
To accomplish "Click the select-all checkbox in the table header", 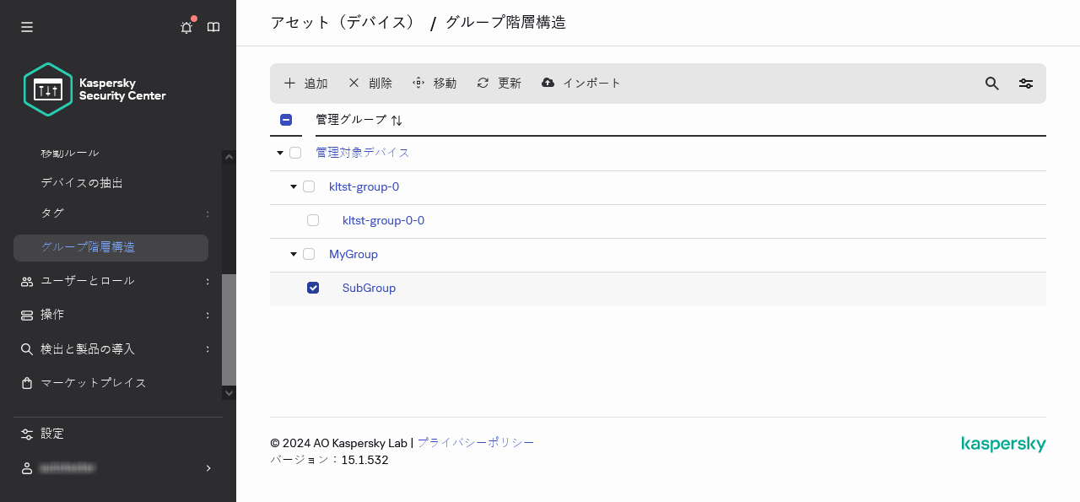I will (286, 119).
